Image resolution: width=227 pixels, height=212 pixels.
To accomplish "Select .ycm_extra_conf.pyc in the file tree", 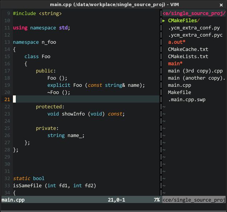I will [195, 35].
